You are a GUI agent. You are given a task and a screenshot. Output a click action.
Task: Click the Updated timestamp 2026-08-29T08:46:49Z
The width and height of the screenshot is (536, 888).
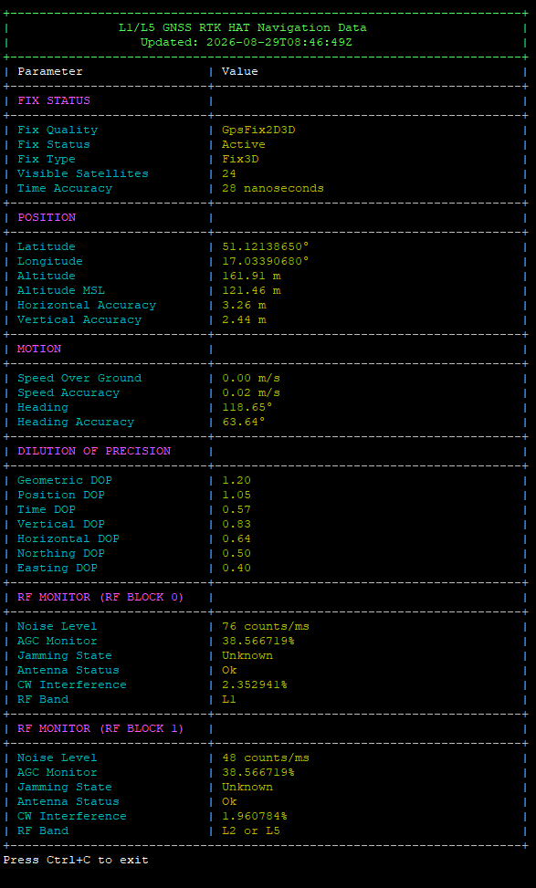pyautogui.click(x=279, y=42)
